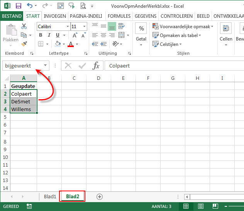This screenshot has height=211, width=244.
Task: Toggle align text left
Action: 95,35
